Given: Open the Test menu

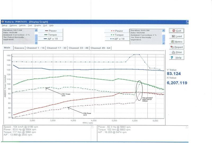Looking at the screenshot, I should point(30,25).
